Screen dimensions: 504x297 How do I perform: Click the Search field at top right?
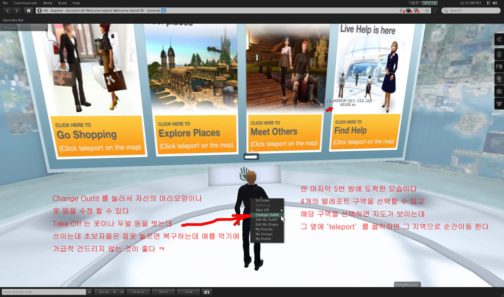point(471,11)
